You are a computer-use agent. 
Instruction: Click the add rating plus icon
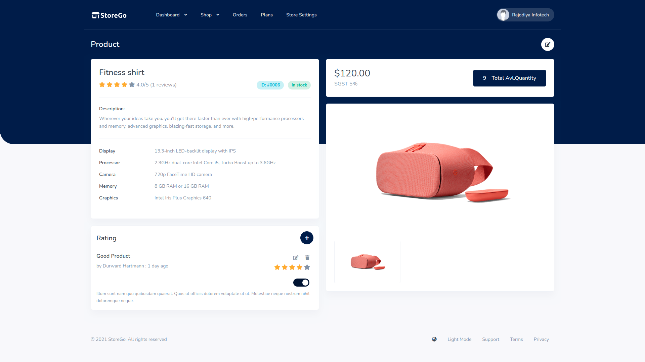307,238
